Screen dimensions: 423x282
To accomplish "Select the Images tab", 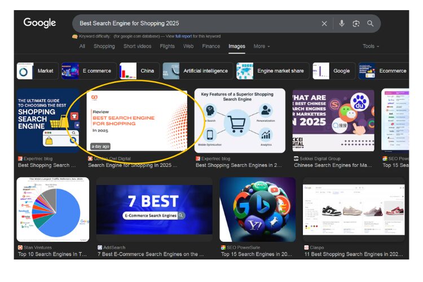I will tap(237, 46).
